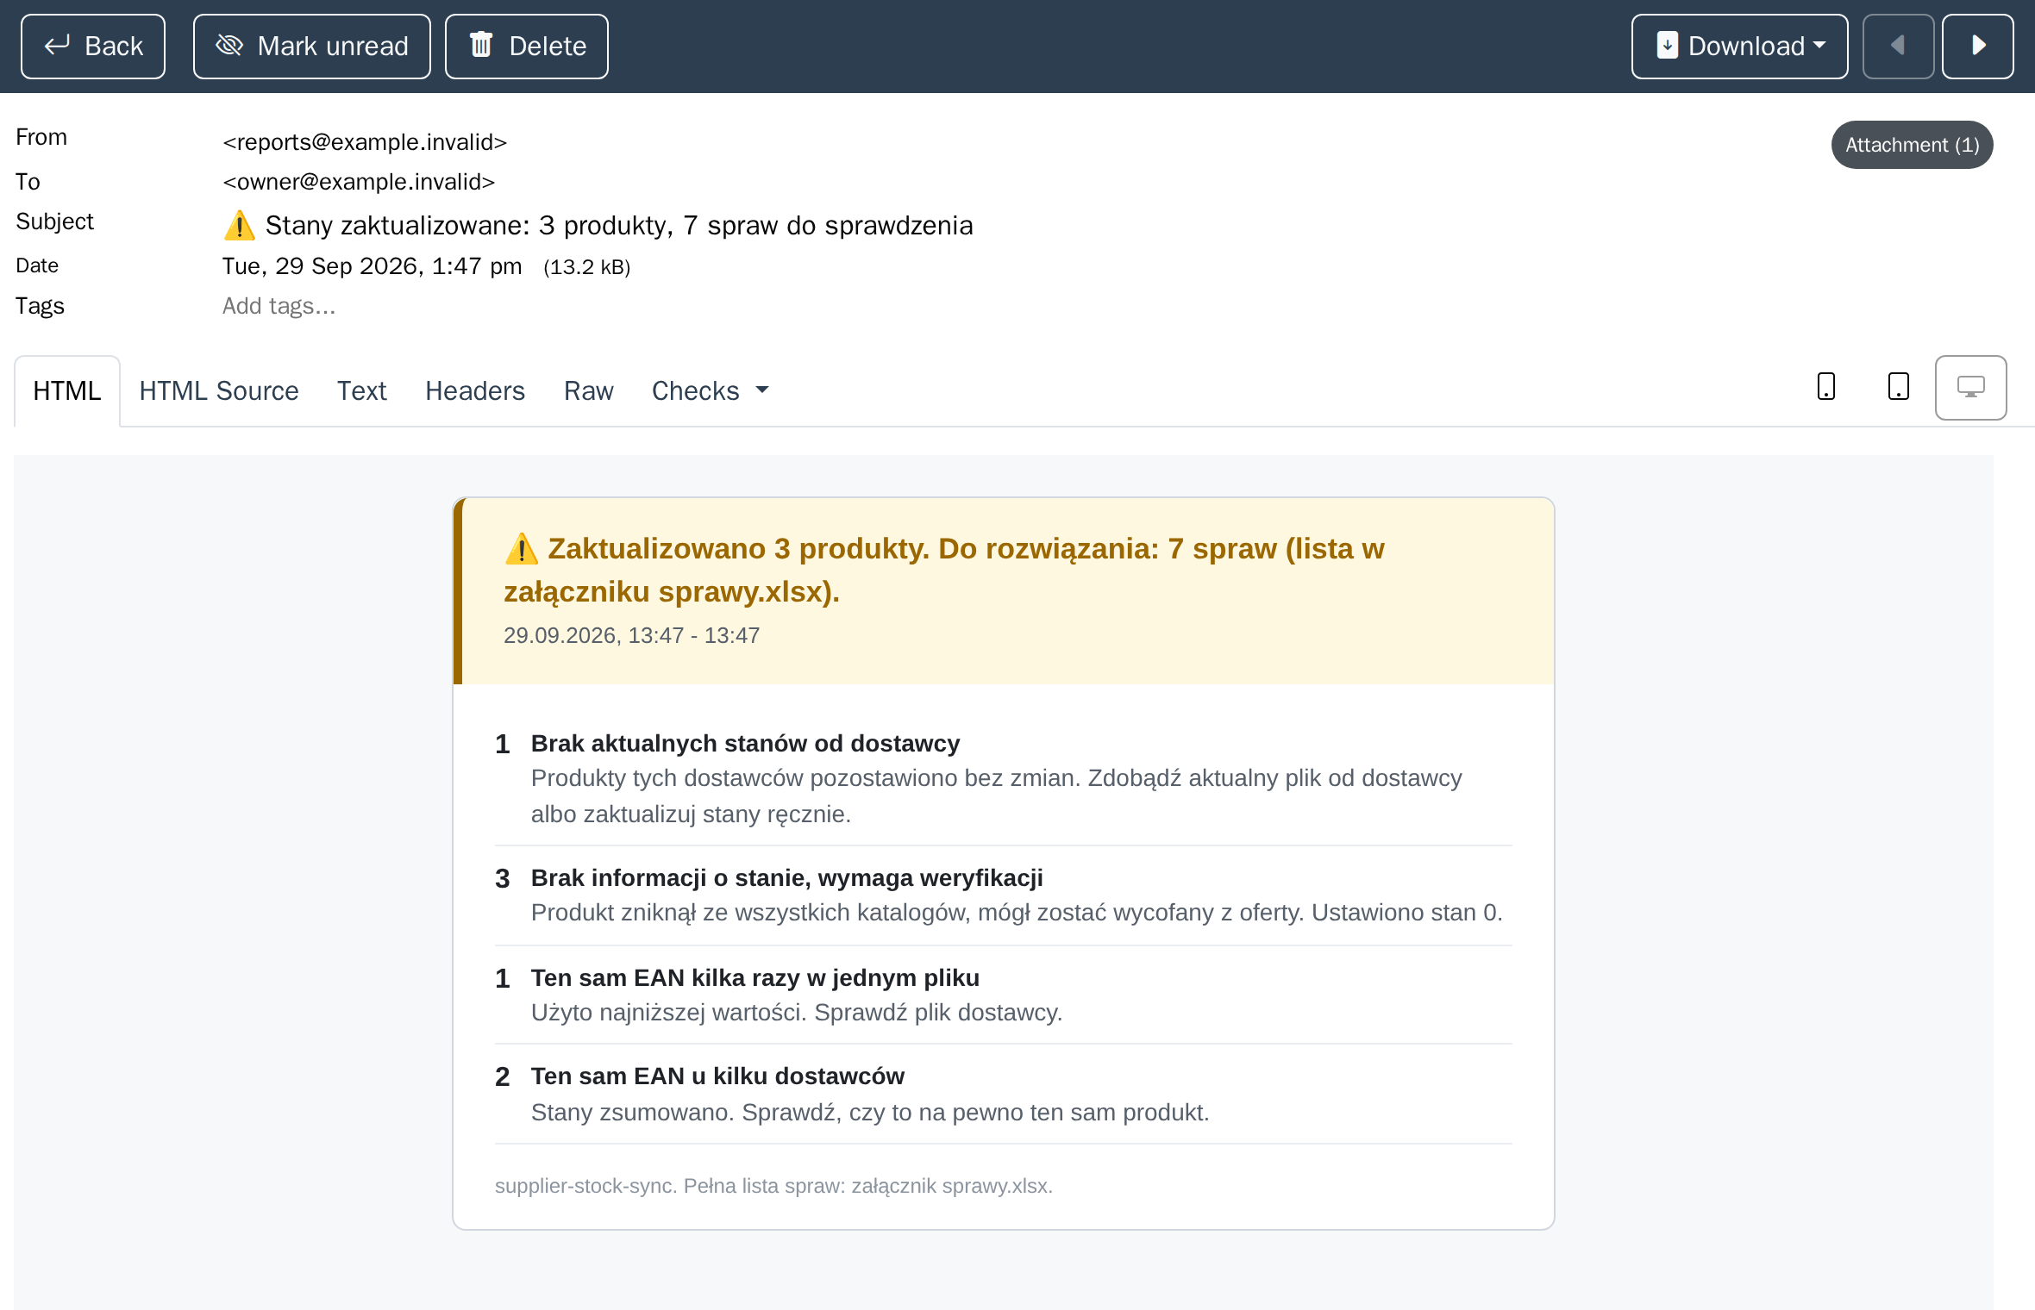Image resolution: width=2035 pixels, height=1310 pixels.
Task: Switch preview to desktop size icon
Action: coord(1970,388)
